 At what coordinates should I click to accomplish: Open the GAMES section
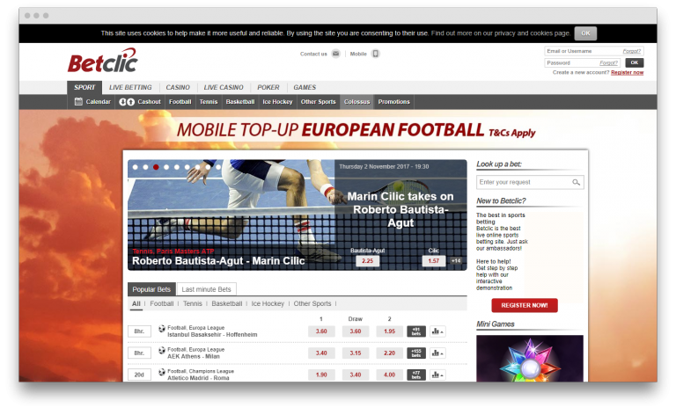click(305, 87)
